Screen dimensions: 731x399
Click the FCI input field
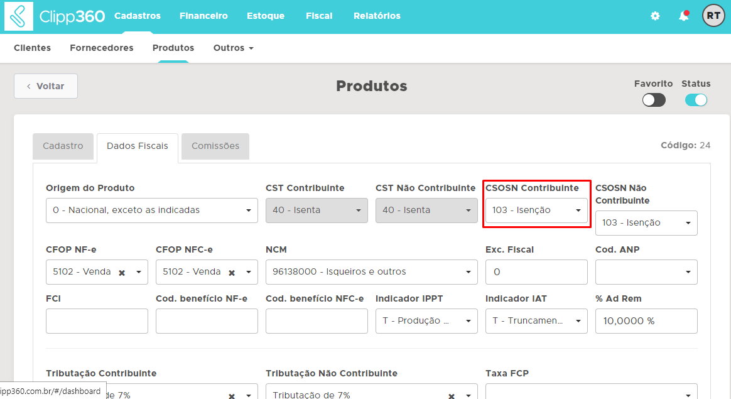97,321
